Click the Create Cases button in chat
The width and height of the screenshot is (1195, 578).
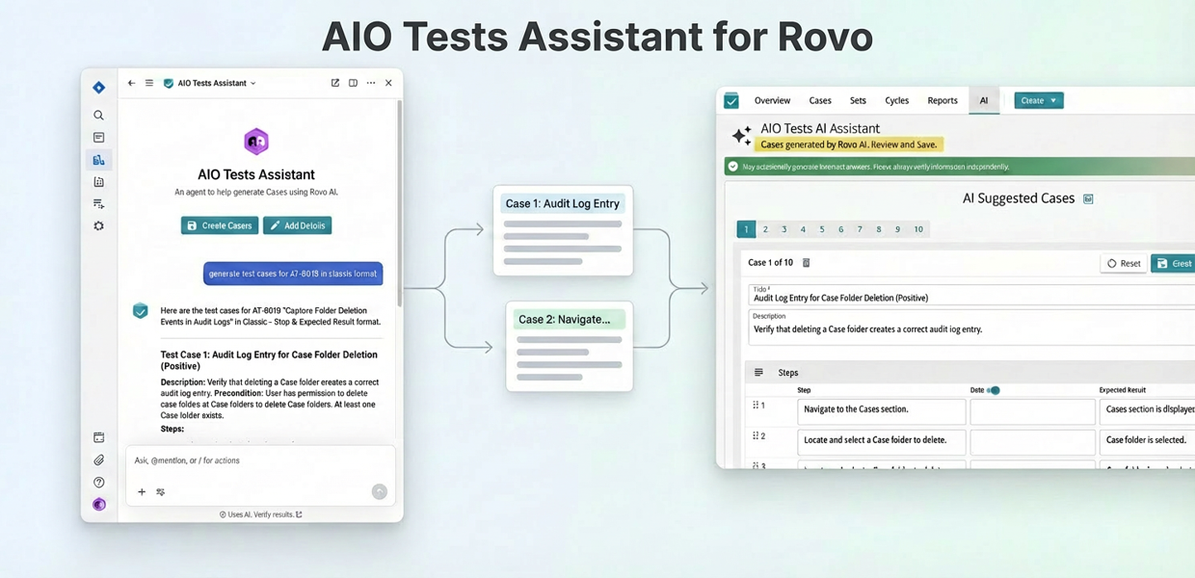pos(220,225)
